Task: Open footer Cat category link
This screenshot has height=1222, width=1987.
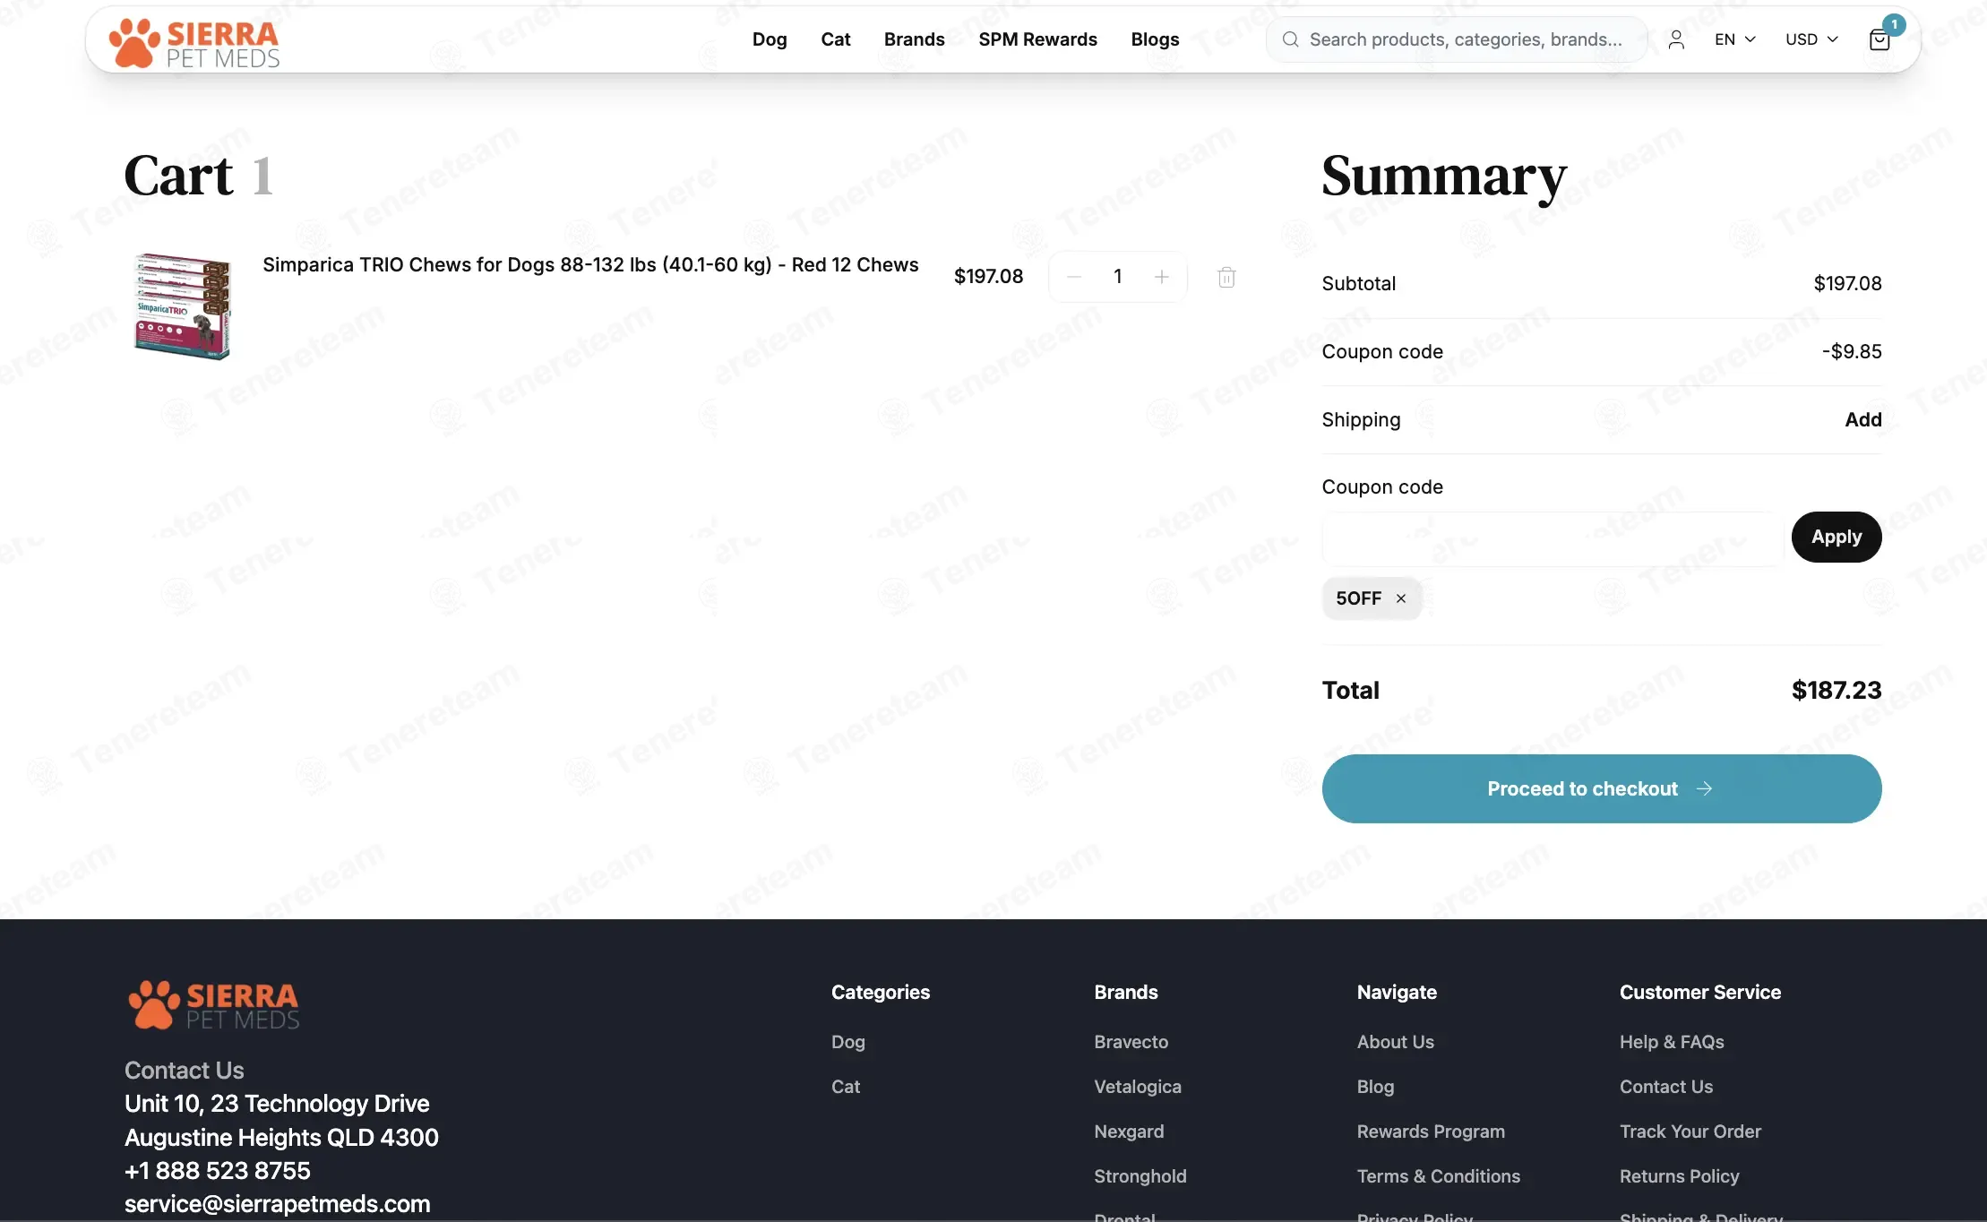Action: pos(846,1087)
